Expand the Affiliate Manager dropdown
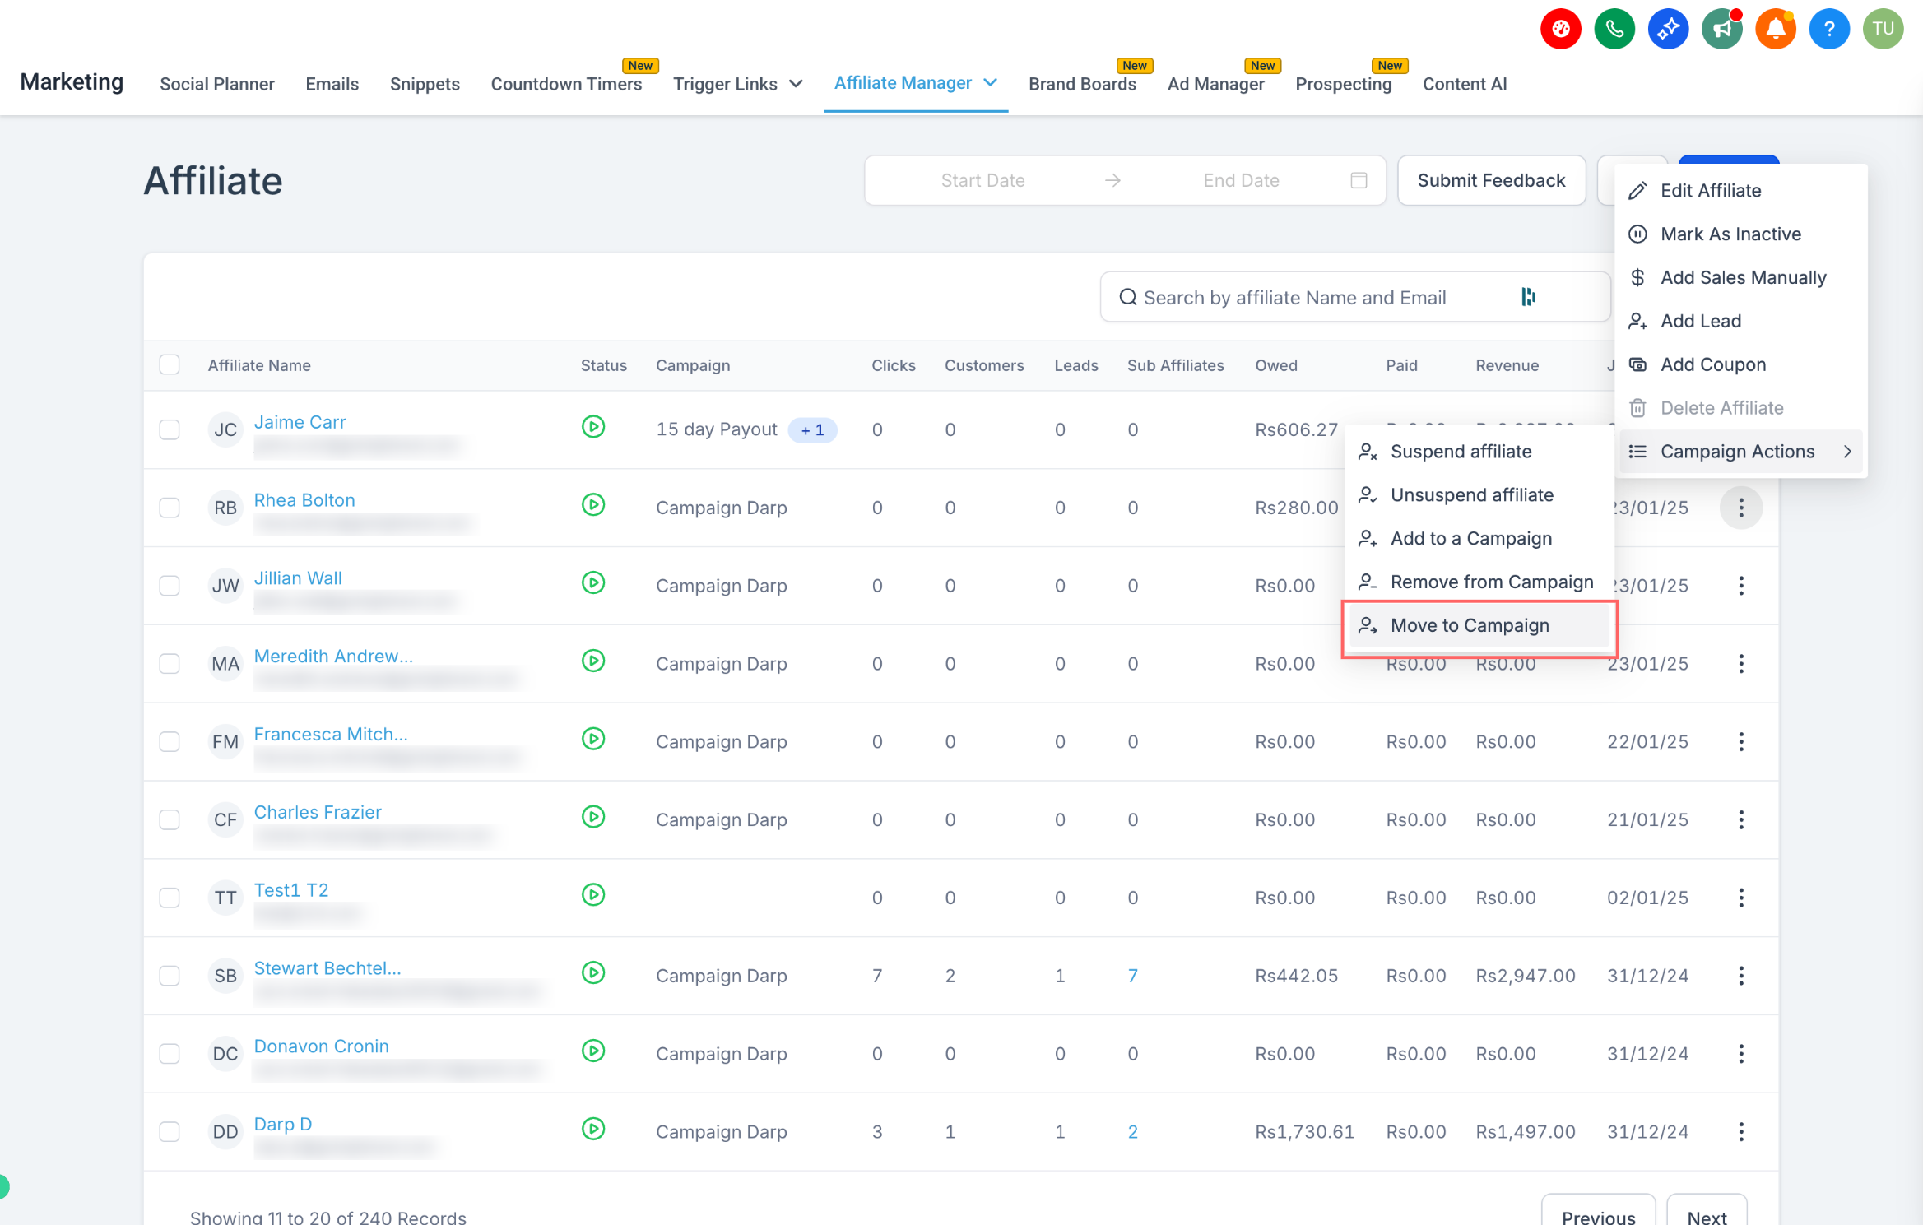1923x1225 pixels. 915,83
